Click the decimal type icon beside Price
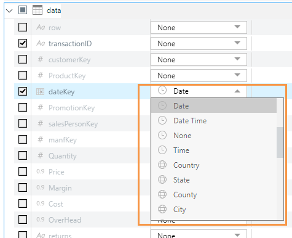Viewport: 292px width, 238px height. click(41, 171)
